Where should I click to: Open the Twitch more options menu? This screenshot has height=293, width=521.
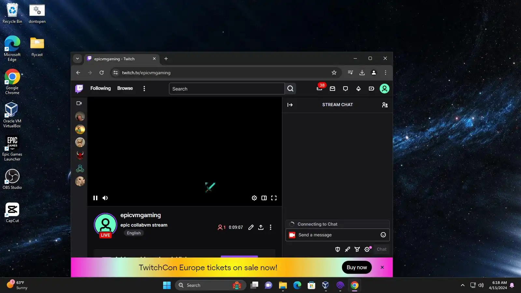pos(144,89)
